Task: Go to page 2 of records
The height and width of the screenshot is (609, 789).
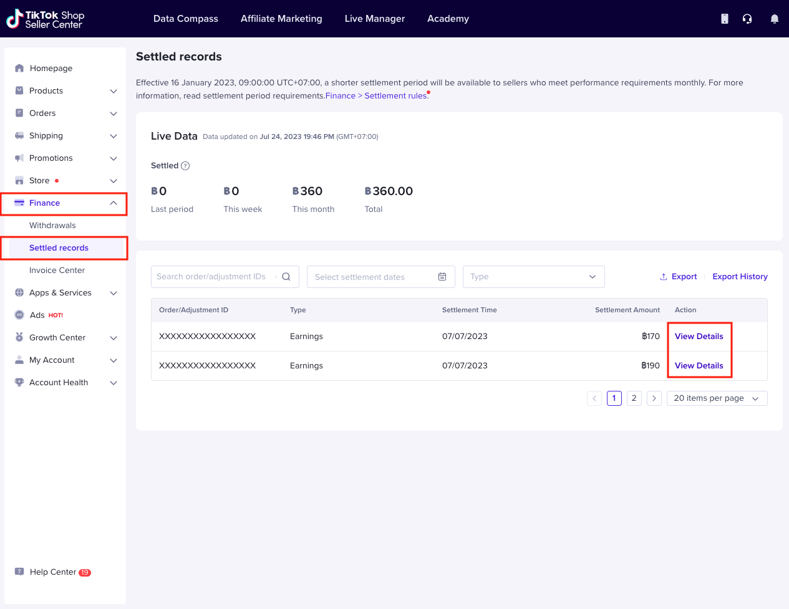Action: click(x=634, y=398)
